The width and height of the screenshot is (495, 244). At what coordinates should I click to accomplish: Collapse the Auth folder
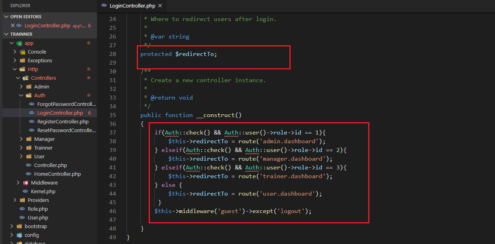click(x=21, y=96)
